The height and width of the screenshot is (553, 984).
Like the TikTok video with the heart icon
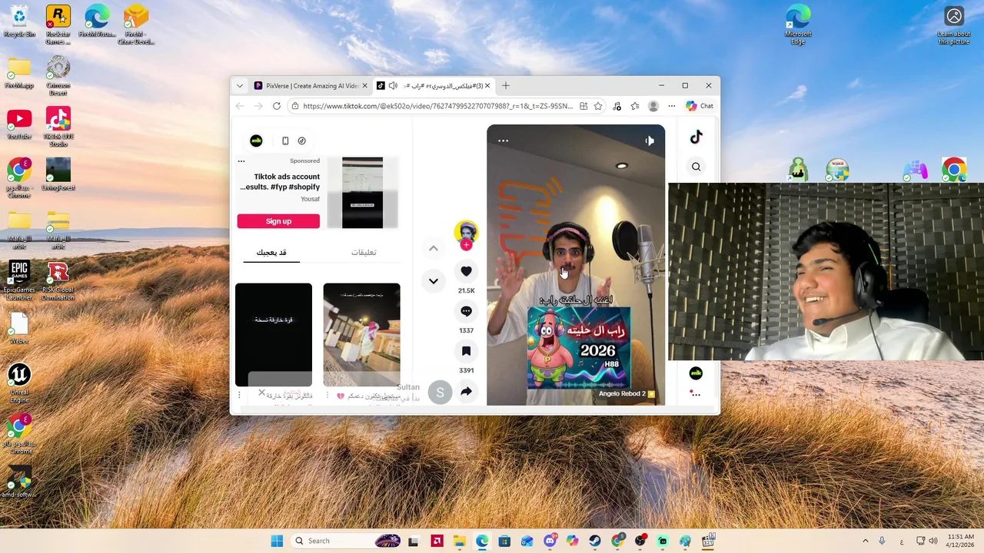(x=466, y=271)
